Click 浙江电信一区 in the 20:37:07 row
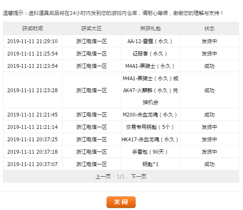The width and height of the screenshot is (243, 210). coord(92,164)
